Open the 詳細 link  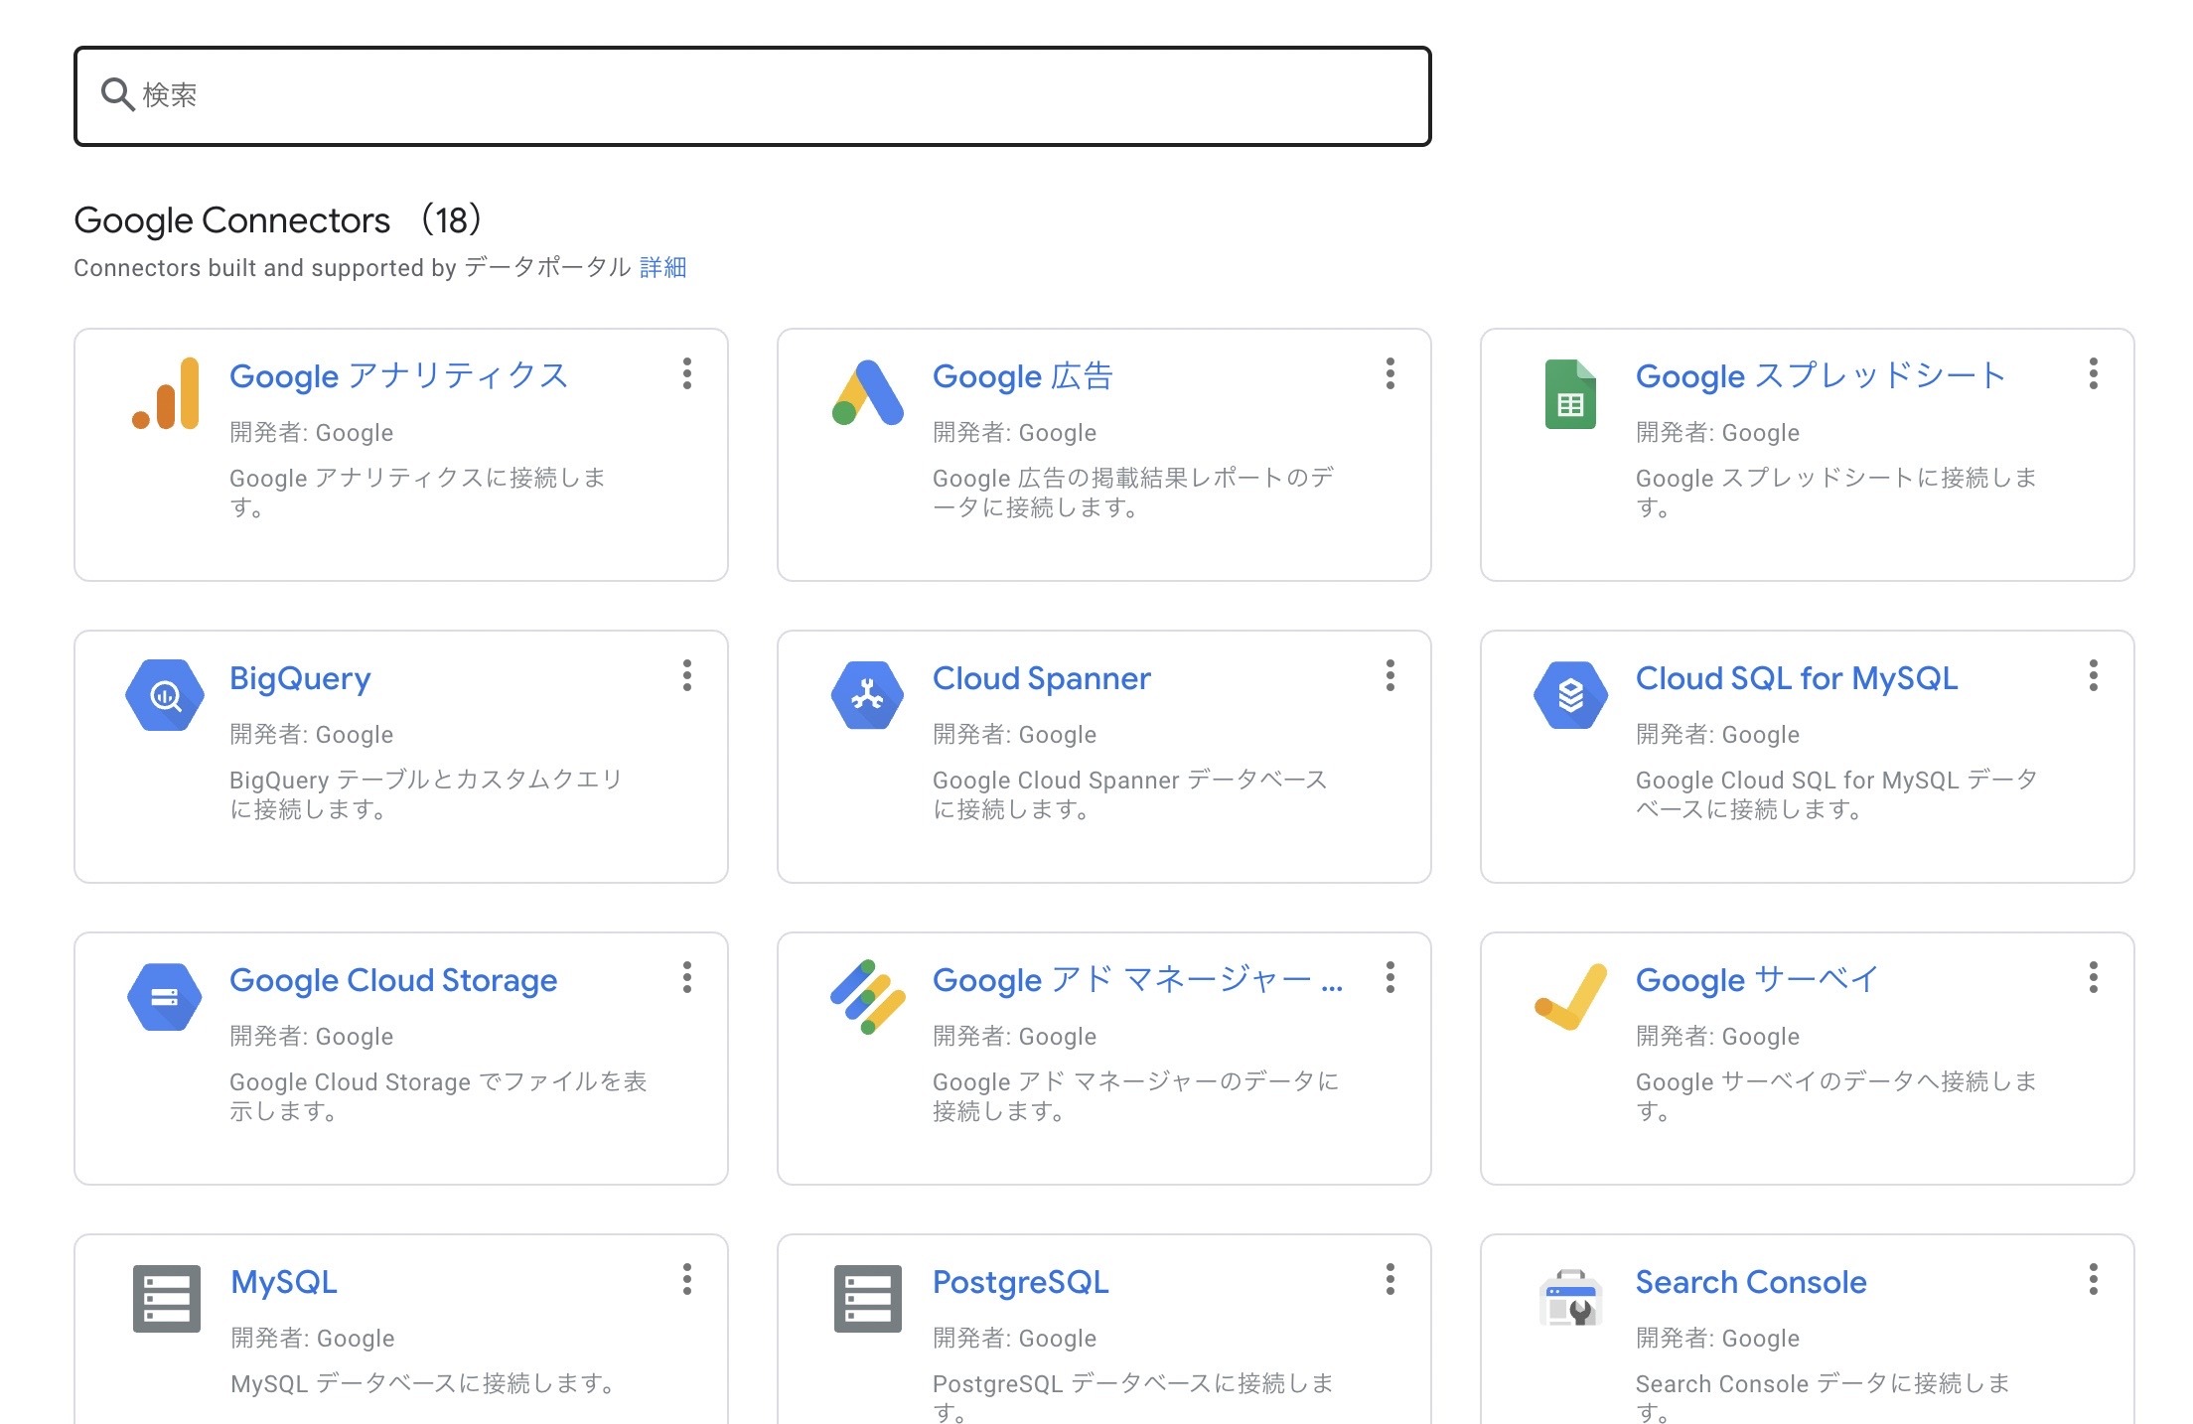[x=662, y=267]
